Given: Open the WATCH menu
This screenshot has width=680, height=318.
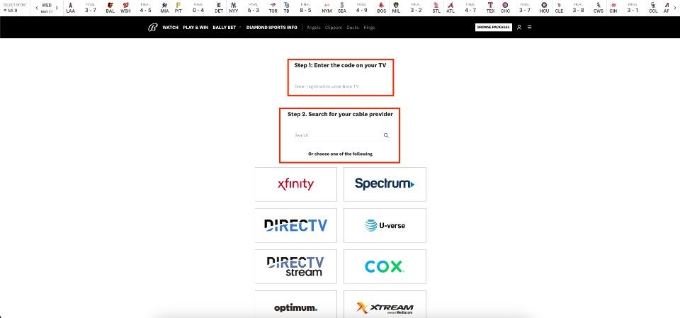Looking at the screenshot, I should click(x=171, y=28).
